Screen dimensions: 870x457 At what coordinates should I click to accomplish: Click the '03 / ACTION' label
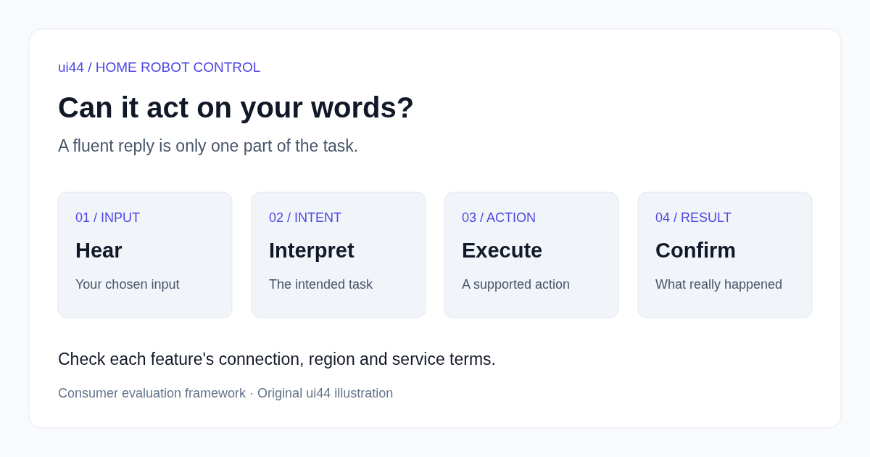499,218
